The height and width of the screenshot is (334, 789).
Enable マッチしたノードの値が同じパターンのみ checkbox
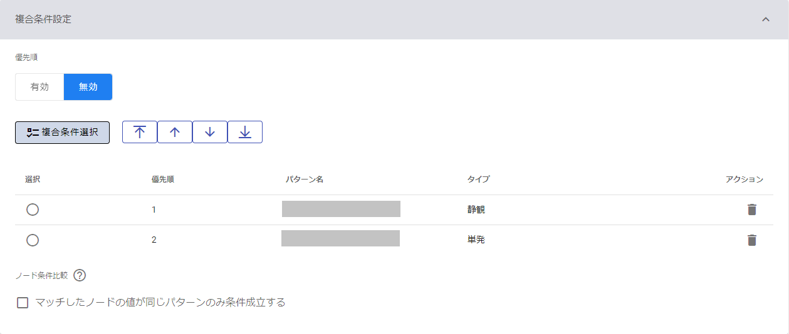(23, 303)
